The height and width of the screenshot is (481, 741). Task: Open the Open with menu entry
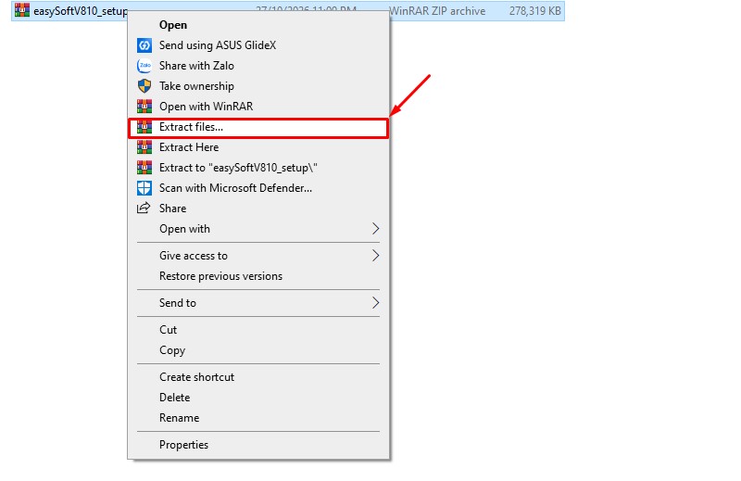click(258, 228)
